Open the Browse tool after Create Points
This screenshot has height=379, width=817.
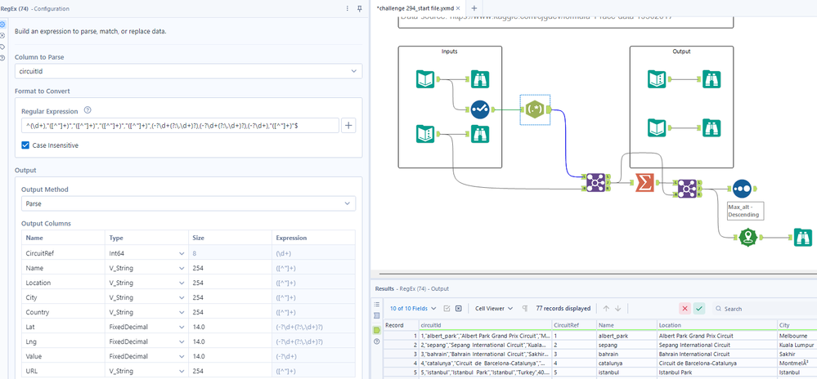[803, 238]
